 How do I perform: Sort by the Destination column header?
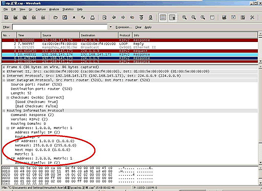(x=99, y=35)
